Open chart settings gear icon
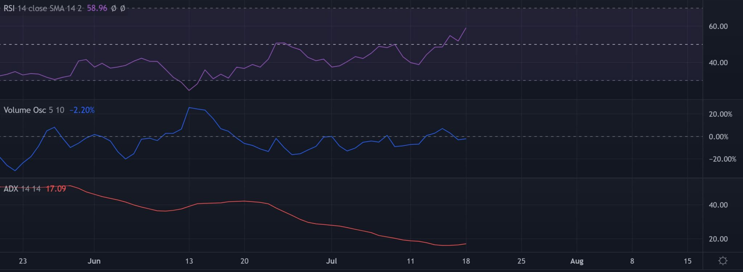The image size is (743, 272). 723,261
